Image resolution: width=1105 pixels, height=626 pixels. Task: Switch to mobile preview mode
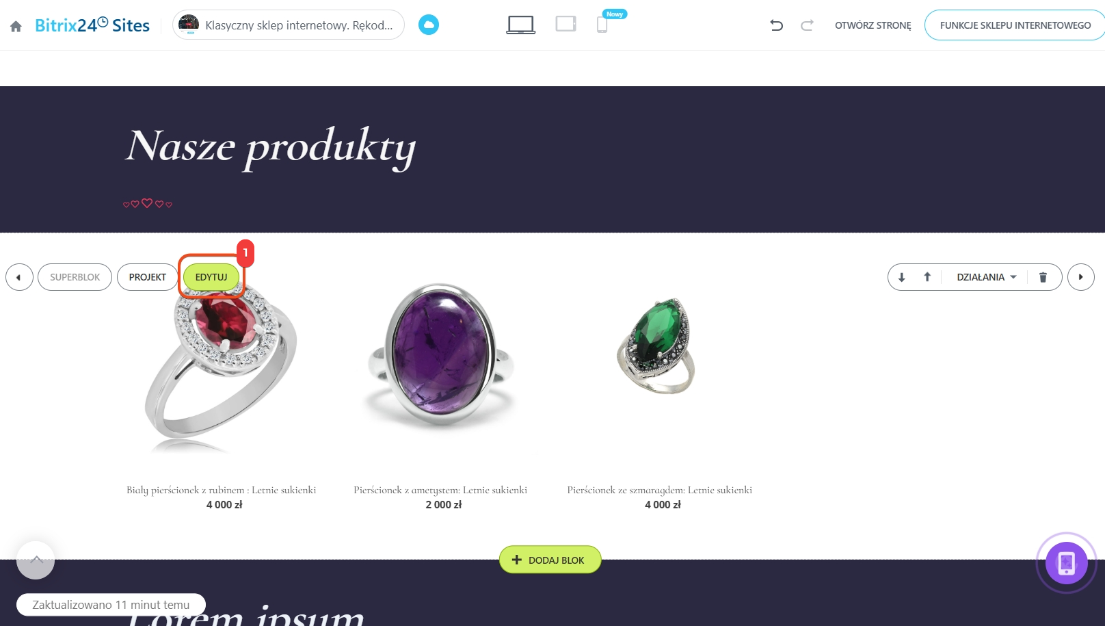602,25
